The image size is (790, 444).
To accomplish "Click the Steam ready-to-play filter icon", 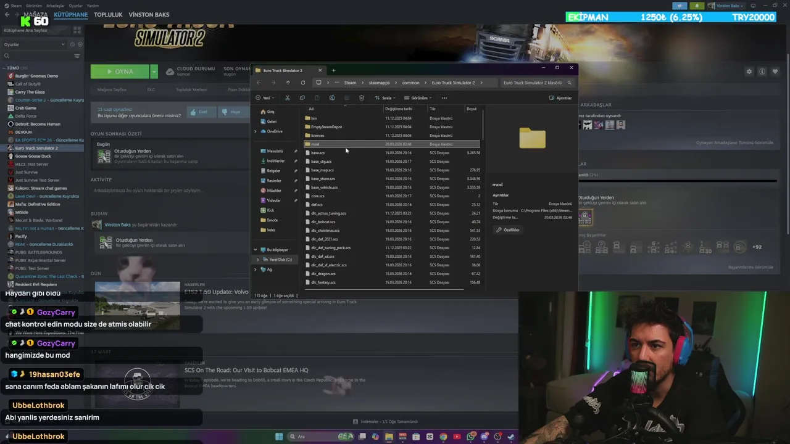I will click(x=79, y=44).
